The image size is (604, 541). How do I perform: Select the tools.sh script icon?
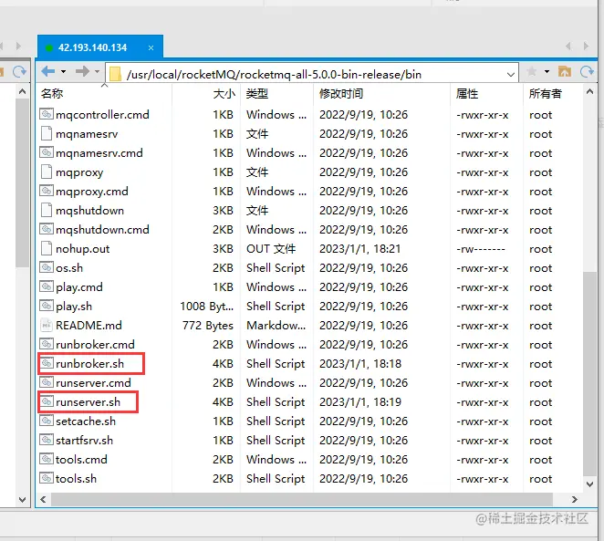tap(47, 478)
